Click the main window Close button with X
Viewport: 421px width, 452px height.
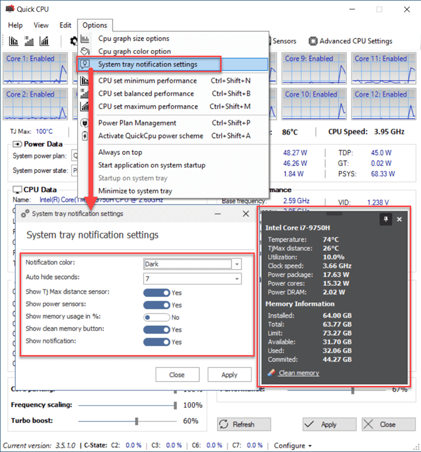(x=388, y=425)
